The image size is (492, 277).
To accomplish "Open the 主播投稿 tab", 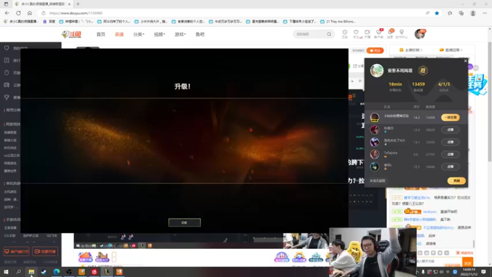I will point(411,50).
